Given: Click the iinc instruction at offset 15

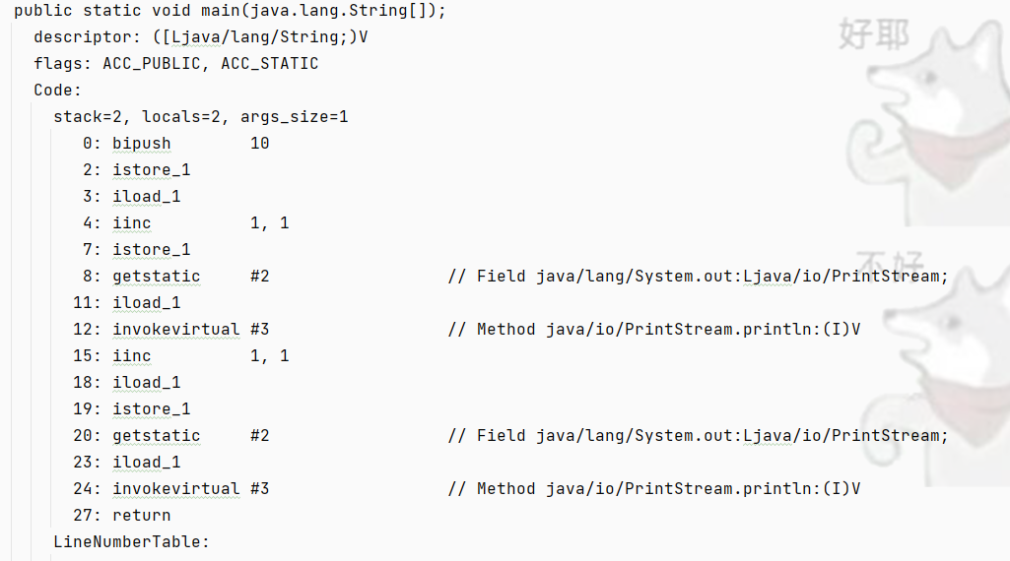Looking at the screenshot, I should point(131,355).
